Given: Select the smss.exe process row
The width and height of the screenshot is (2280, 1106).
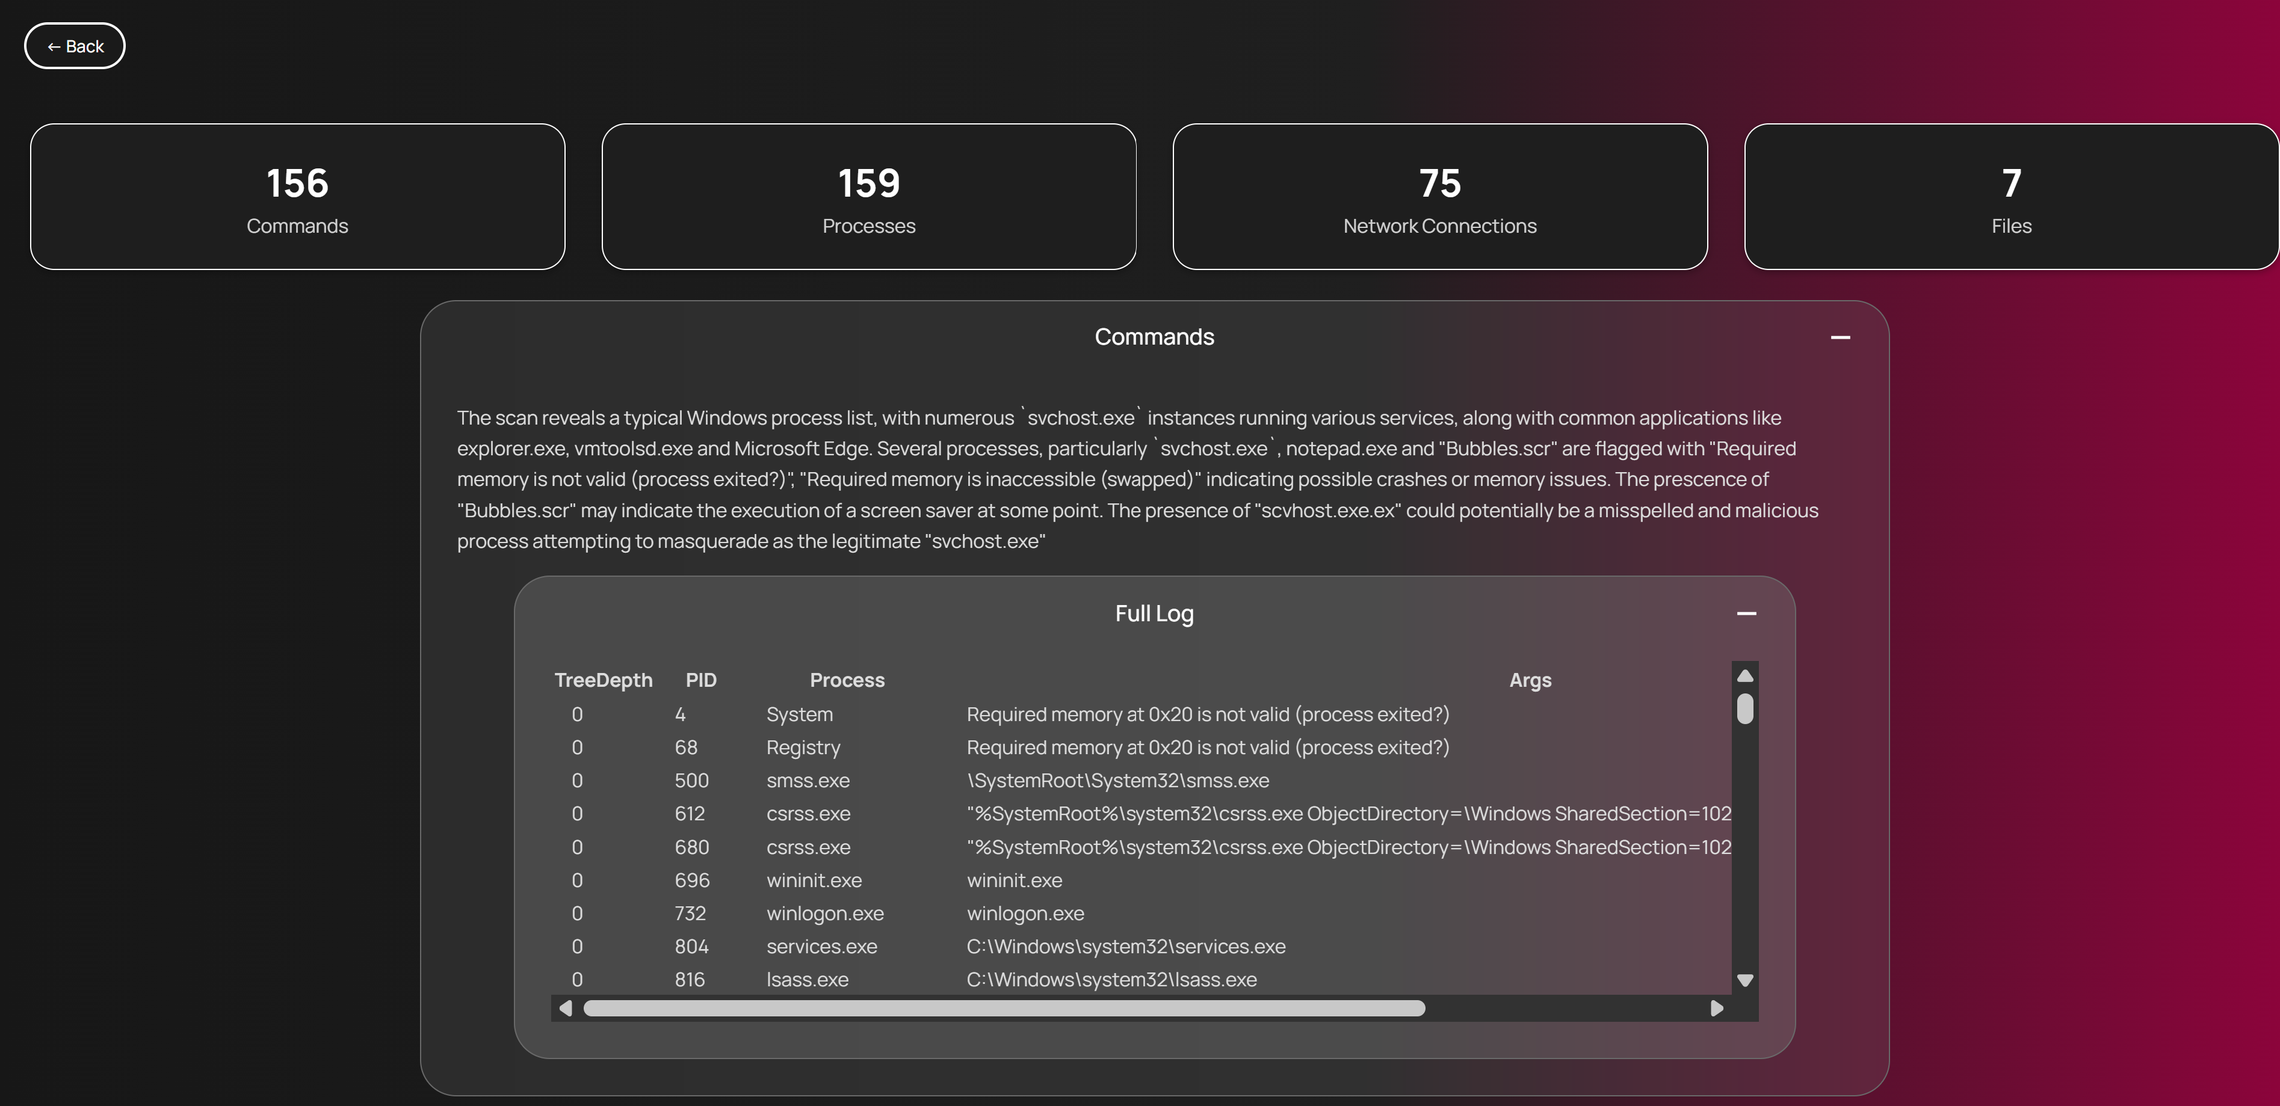Looking at the screenshot, I should [807, 781].
